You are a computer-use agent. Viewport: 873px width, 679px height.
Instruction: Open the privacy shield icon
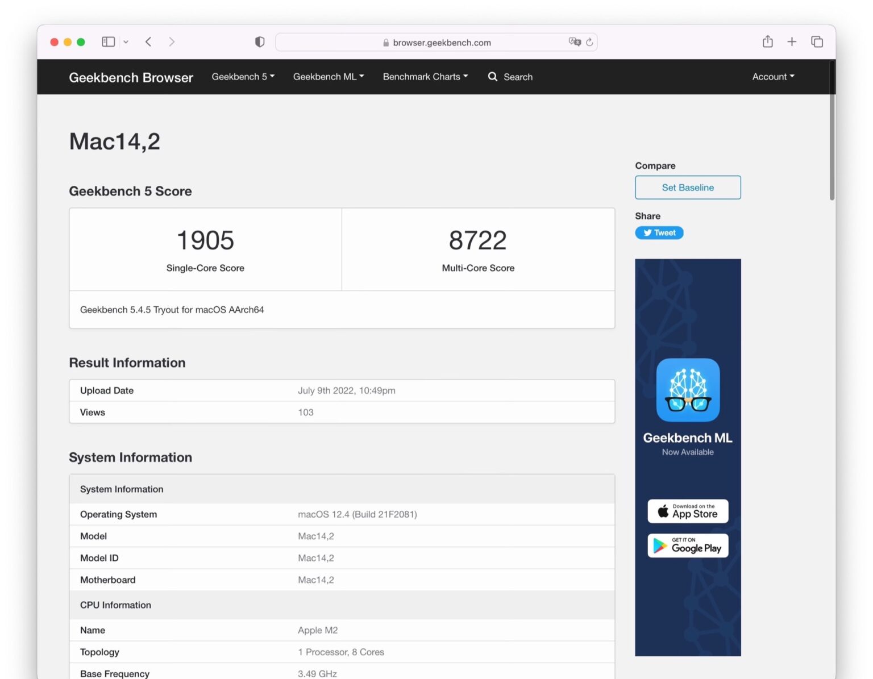click(x=260, y=42)
